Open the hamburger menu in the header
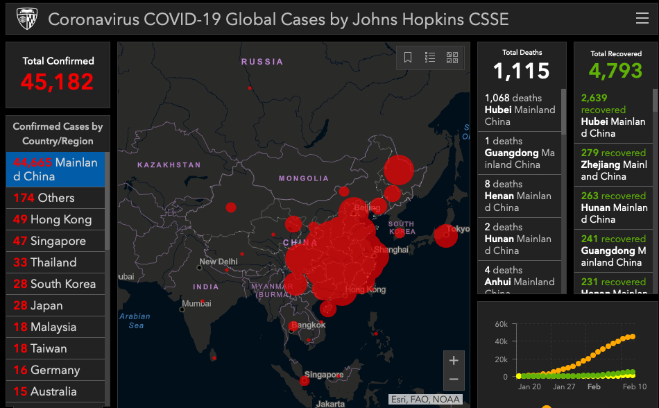 click(642, 19)
